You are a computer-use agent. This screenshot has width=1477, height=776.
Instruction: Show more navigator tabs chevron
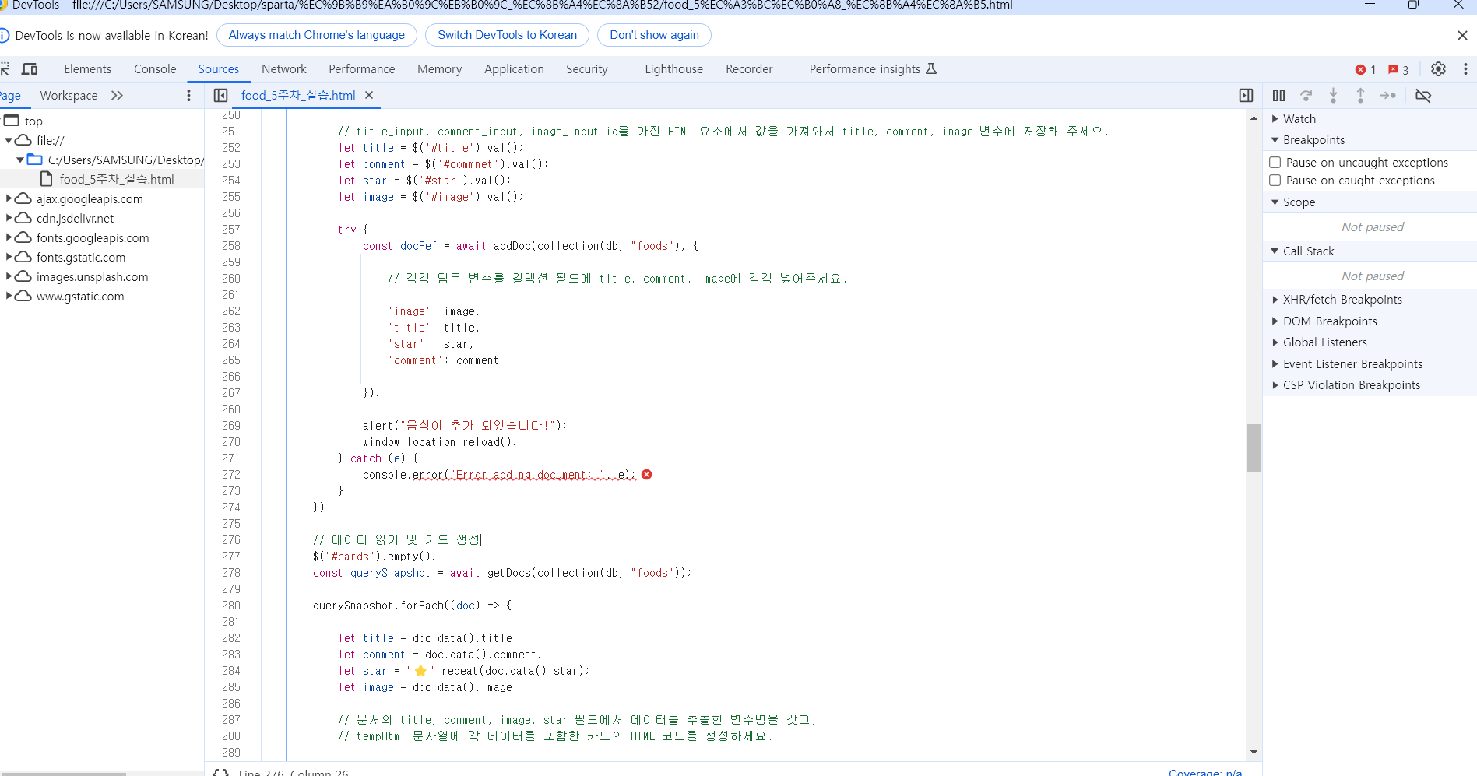117,96
